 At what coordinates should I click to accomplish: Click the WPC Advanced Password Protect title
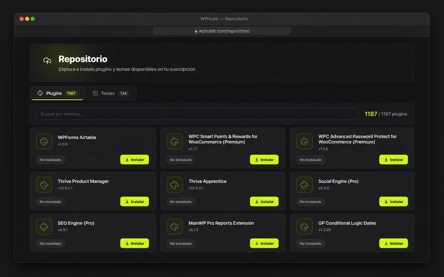[x=357, y=139]
